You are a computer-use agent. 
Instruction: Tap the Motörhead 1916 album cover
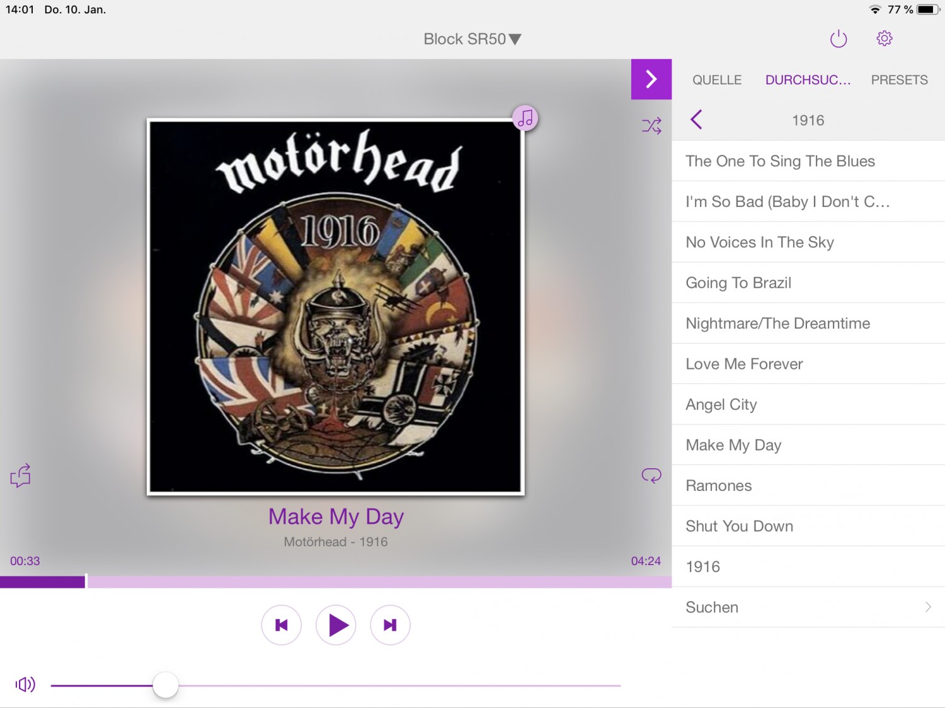336,306
